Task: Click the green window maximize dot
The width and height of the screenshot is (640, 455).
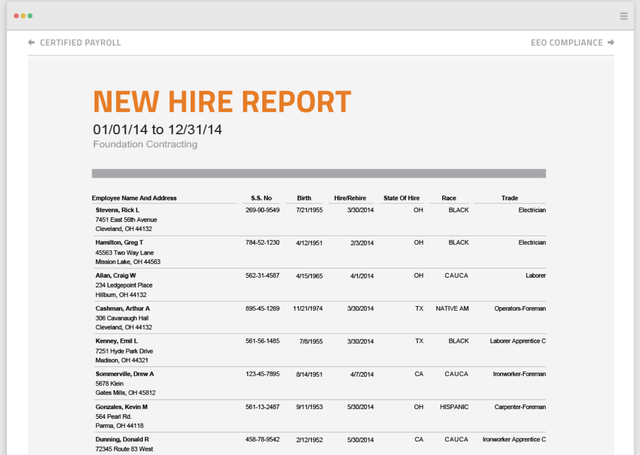Action: tap(30, 16)
